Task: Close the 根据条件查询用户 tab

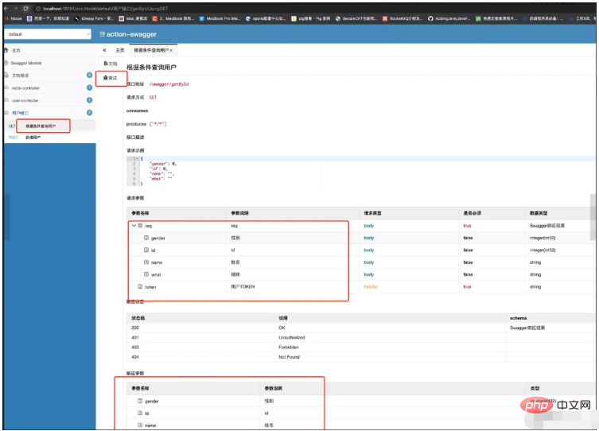Action: pyautogui.click(x=171, y=50)
